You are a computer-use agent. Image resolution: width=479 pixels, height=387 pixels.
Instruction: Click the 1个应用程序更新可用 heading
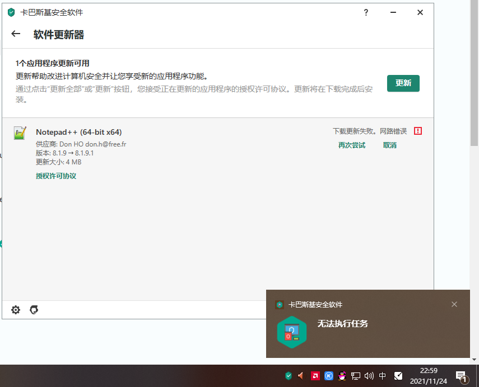(53, 63)
